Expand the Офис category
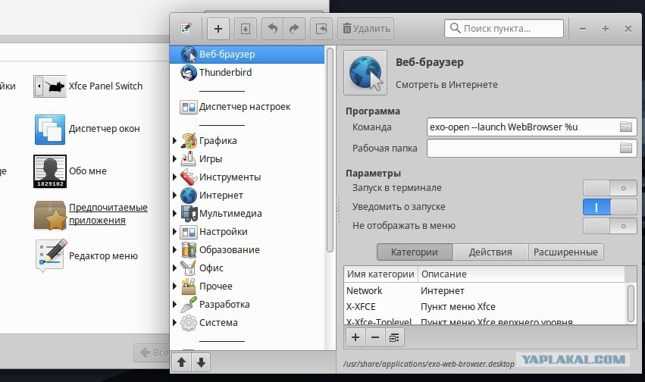645x382 pixels. [x=174, y=268]
